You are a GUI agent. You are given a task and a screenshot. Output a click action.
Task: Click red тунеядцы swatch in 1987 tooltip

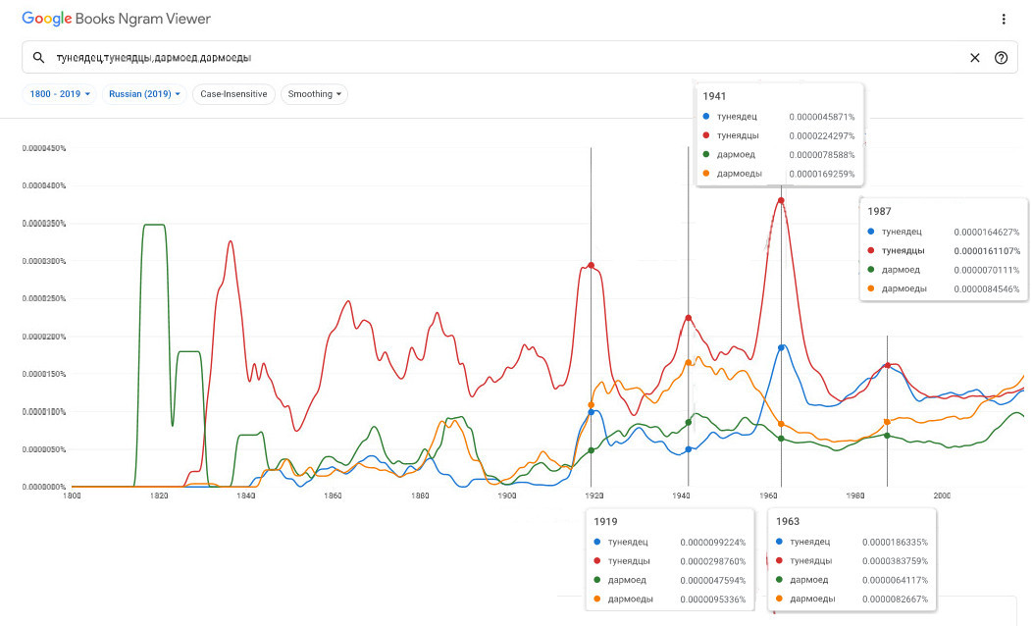click(871, 251)
